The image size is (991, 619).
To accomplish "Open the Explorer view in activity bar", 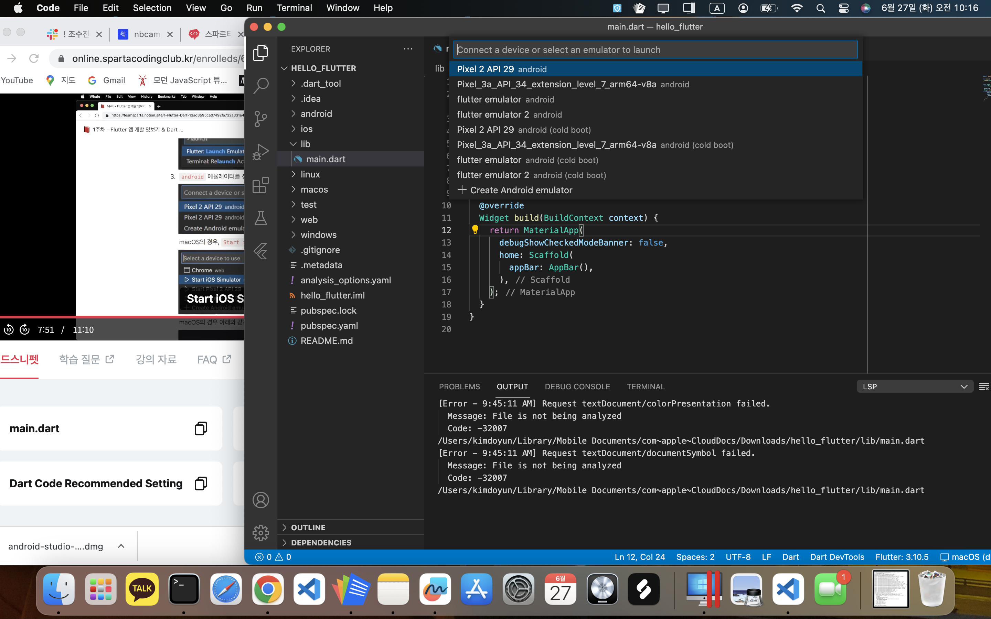I will (260, 53).
